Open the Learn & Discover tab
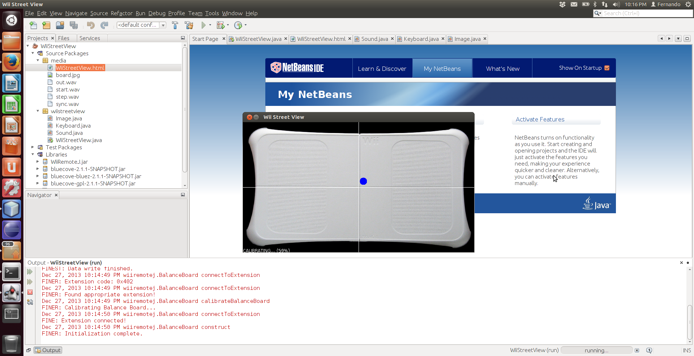 click(382, 68)
